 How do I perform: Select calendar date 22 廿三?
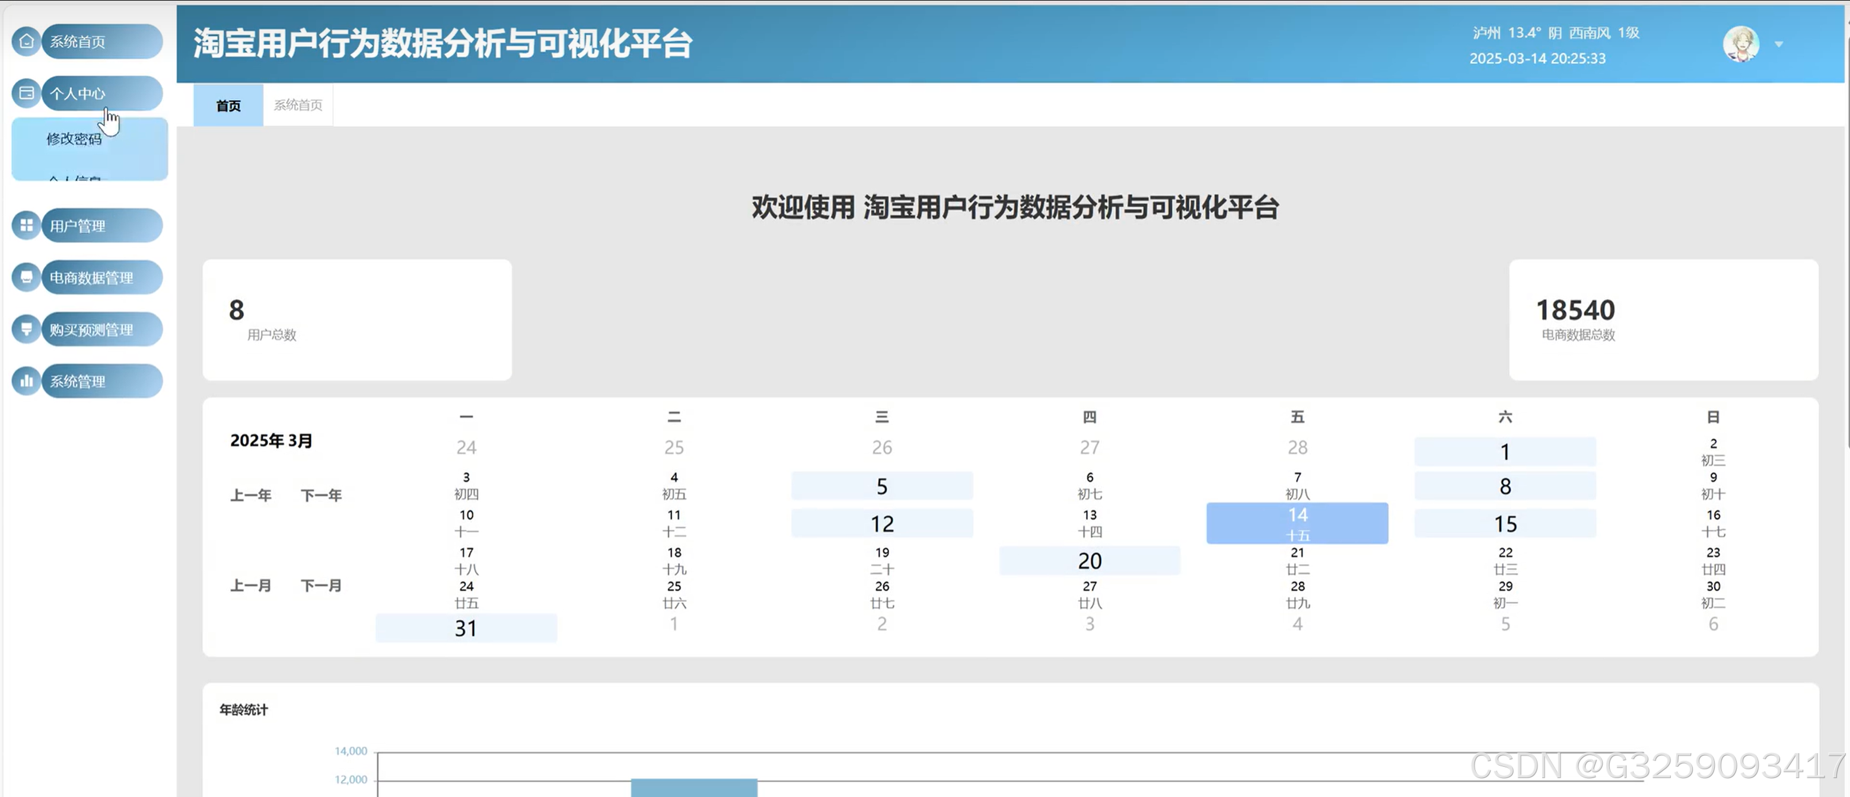[x=1505, y=561]
